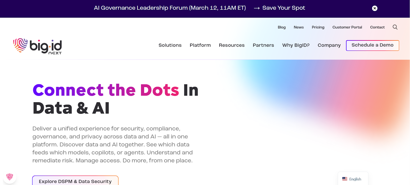Expand the Solutions menu

pyautogui.click(x=170, y=45)
